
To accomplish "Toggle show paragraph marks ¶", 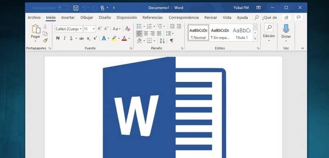I will pos(171,41).
